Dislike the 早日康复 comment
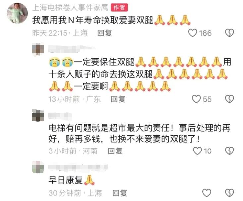Screen dimensions: 243x201 (229, 193)
